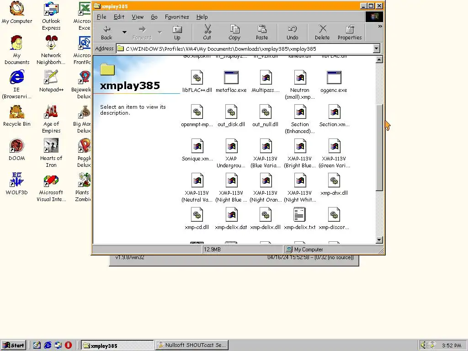Launch Internet Explorer from Quick Launch

pos(48,346)
